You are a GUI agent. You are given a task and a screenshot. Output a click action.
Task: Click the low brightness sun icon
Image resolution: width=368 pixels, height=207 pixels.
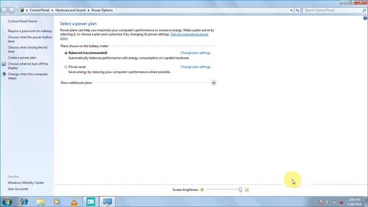[x=202, y=190]
